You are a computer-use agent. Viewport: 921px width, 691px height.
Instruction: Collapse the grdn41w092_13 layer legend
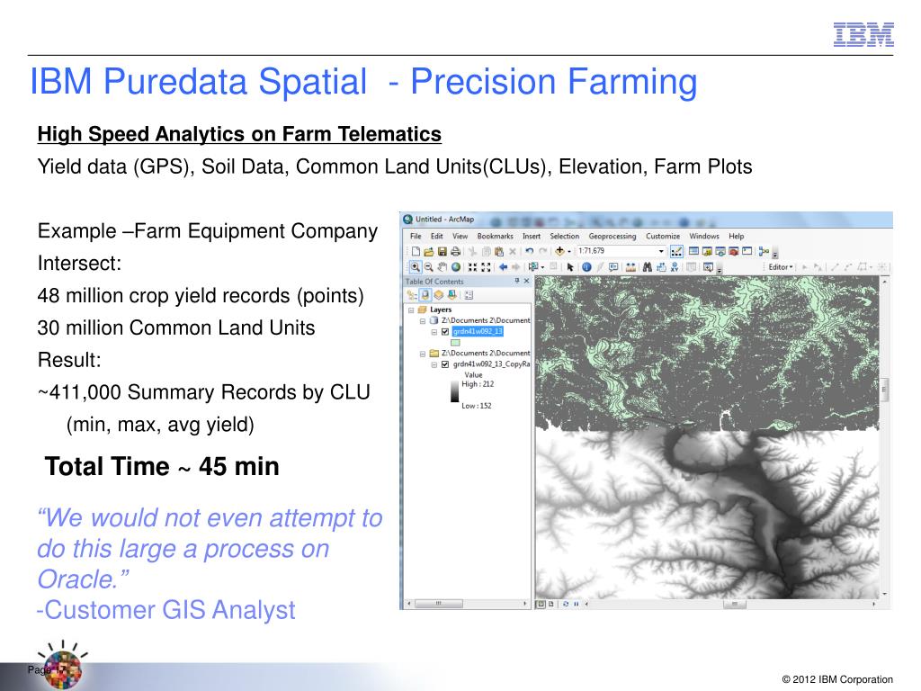pyautogui.click(x=434, y=332)
